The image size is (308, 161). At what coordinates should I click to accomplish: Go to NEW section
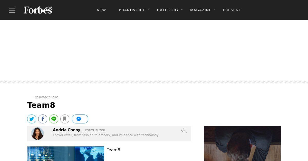pyautogui.click(x=101, y=10)
